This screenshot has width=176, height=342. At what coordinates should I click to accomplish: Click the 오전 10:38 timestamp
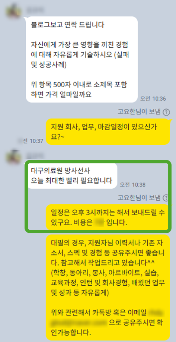(x=132, y=185)
